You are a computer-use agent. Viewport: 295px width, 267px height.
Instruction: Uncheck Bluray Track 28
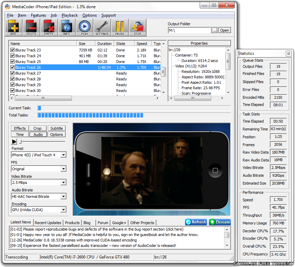click(x=12, y=79)
